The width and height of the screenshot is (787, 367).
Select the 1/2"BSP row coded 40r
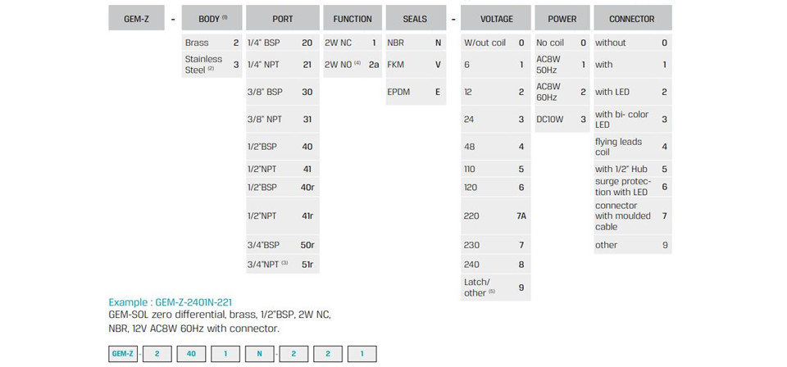click(282, 187)
